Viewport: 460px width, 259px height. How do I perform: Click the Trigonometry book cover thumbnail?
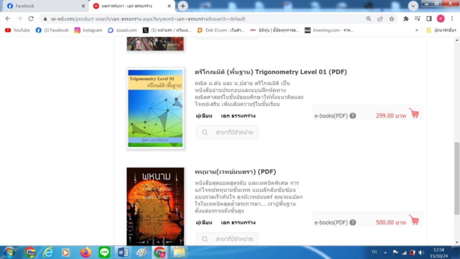[x=155, y=108]
